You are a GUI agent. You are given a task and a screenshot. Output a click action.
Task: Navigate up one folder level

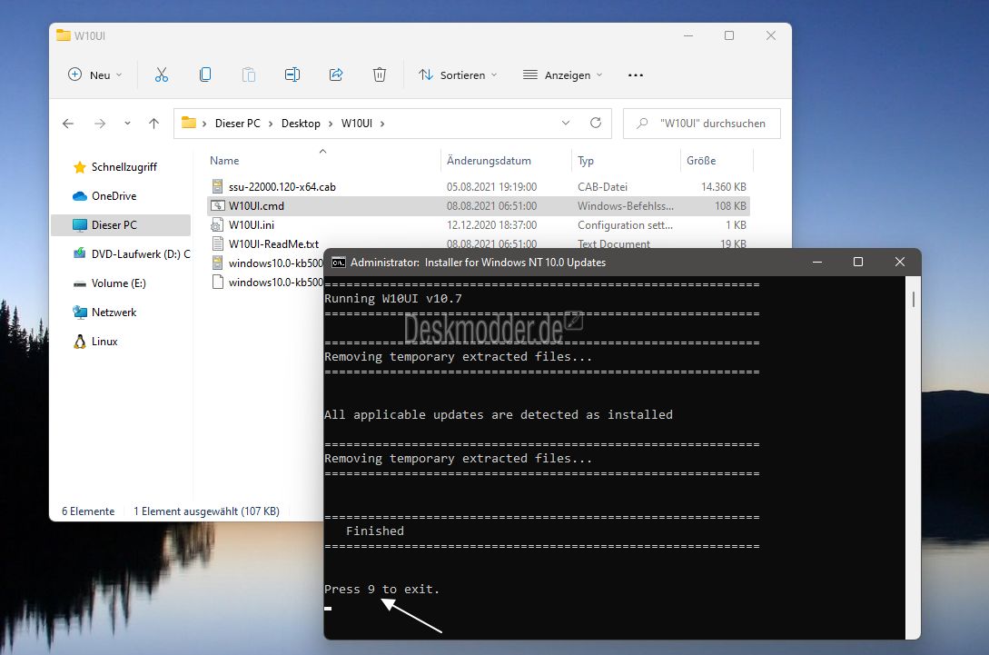point(153,124)
